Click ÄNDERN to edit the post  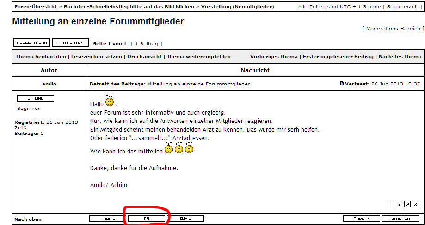362,219
